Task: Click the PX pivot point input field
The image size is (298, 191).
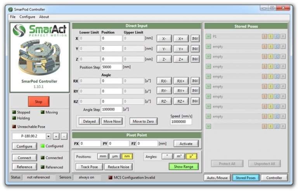Action: tap(90, 143)
